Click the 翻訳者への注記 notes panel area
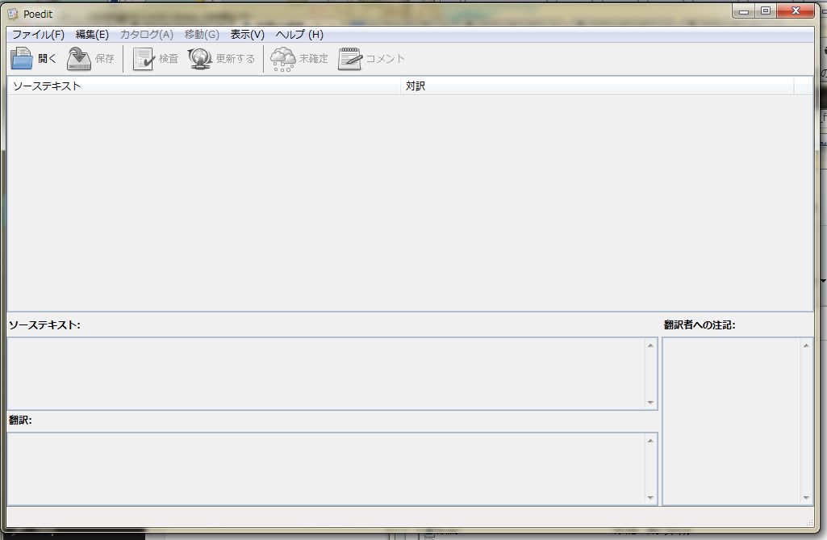 click(x=730, y=420)
